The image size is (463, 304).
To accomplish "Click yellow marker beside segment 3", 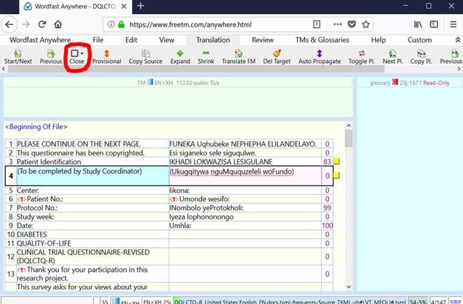I will (x=337, y=162).
